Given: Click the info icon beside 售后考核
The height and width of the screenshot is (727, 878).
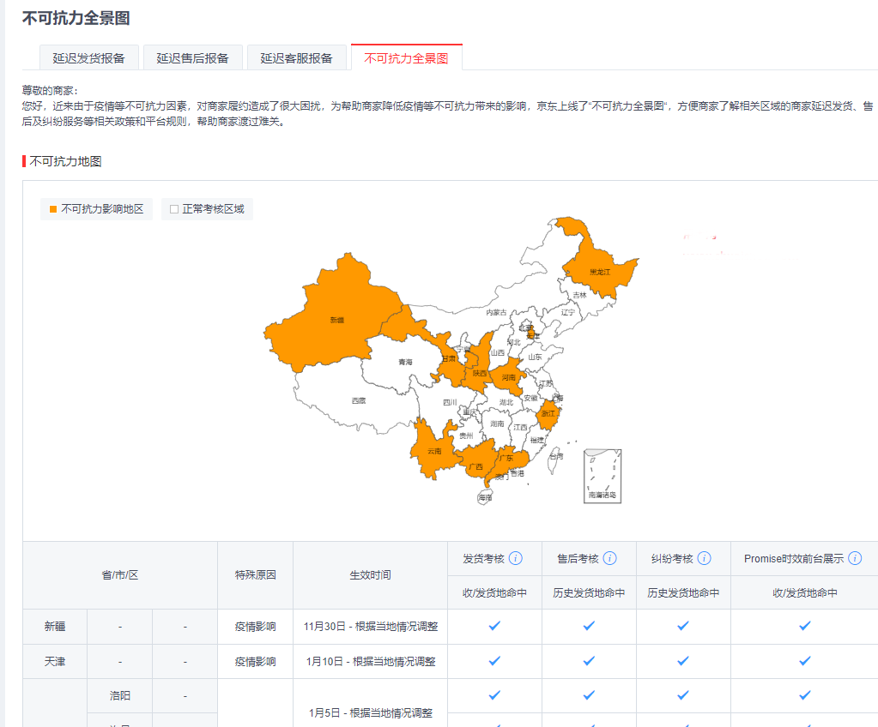Looking at the screenshot, I should 610,558.
